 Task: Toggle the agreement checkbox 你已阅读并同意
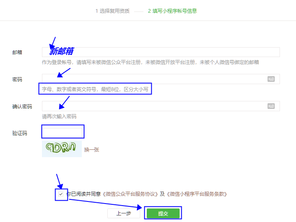(x=60, y=194)
